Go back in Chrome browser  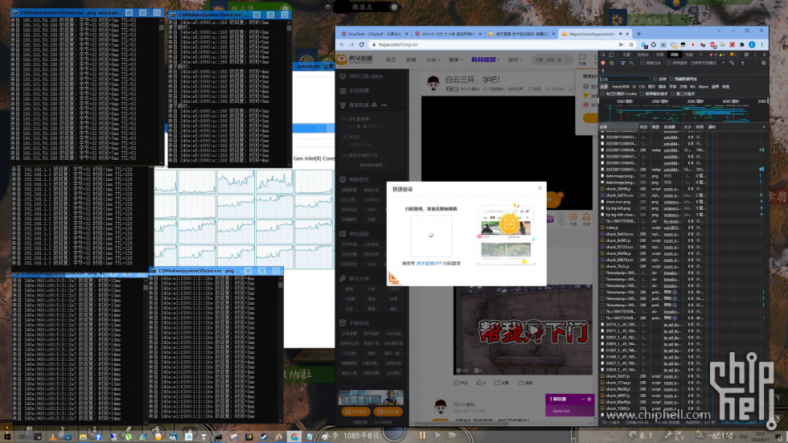pyautogui.click(x=342, y=45)
